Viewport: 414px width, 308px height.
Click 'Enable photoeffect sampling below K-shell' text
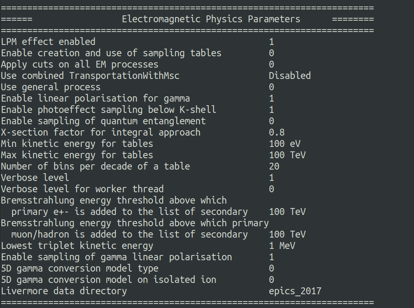coord(108,110)
